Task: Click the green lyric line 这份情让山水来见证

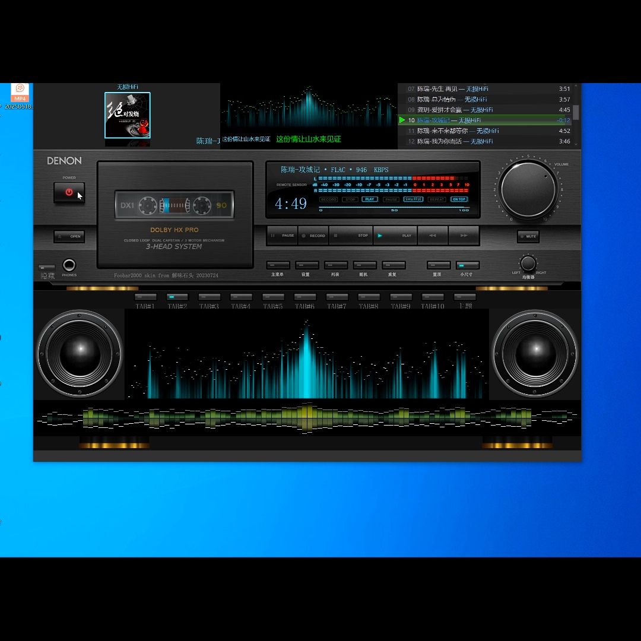Action: coord(309,139)
